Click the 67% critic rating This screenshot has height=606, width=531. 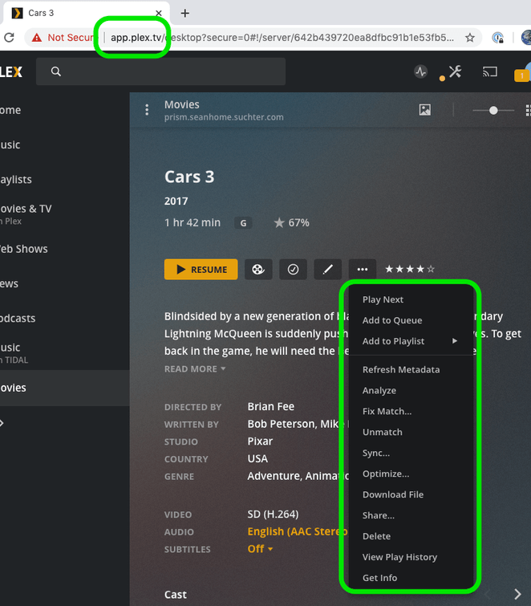pos(291,222)
